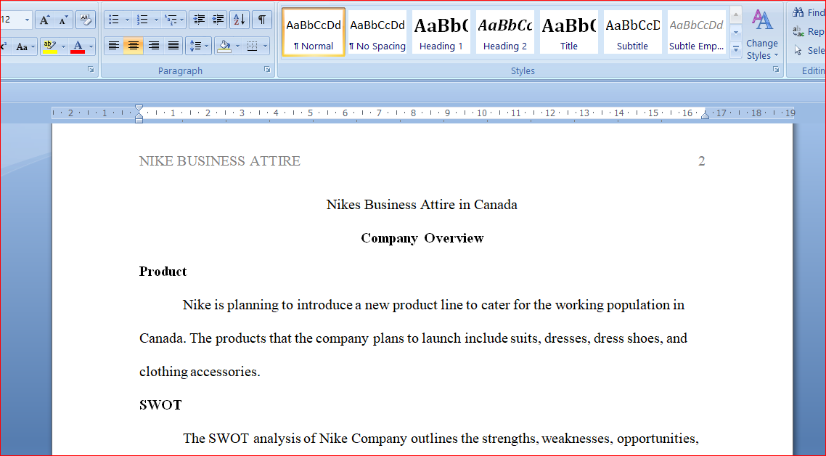Viewport: 826px width, 456px height.
Task: Click the Replace icon
Action: pos(798,32)
